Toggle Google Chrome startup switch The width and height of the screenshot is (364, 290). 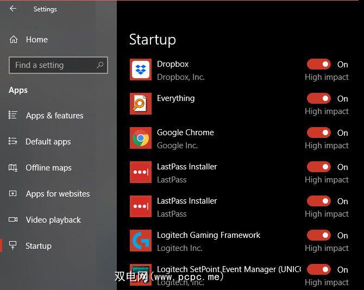(319, 133)
